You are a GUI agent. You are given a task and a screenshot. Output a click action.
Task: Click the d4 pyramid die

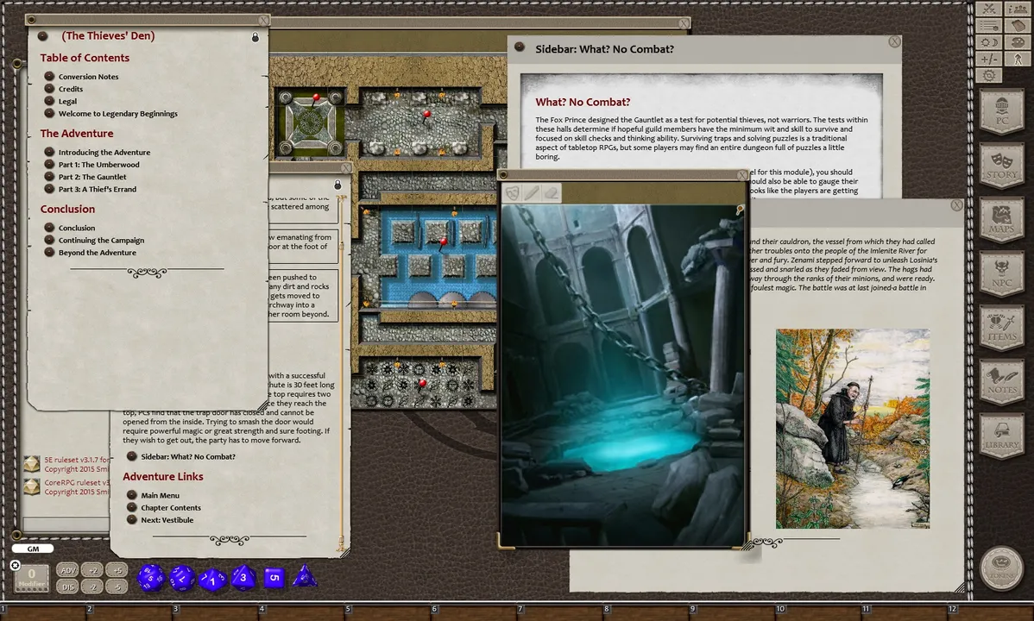click(x=305, y=577)
